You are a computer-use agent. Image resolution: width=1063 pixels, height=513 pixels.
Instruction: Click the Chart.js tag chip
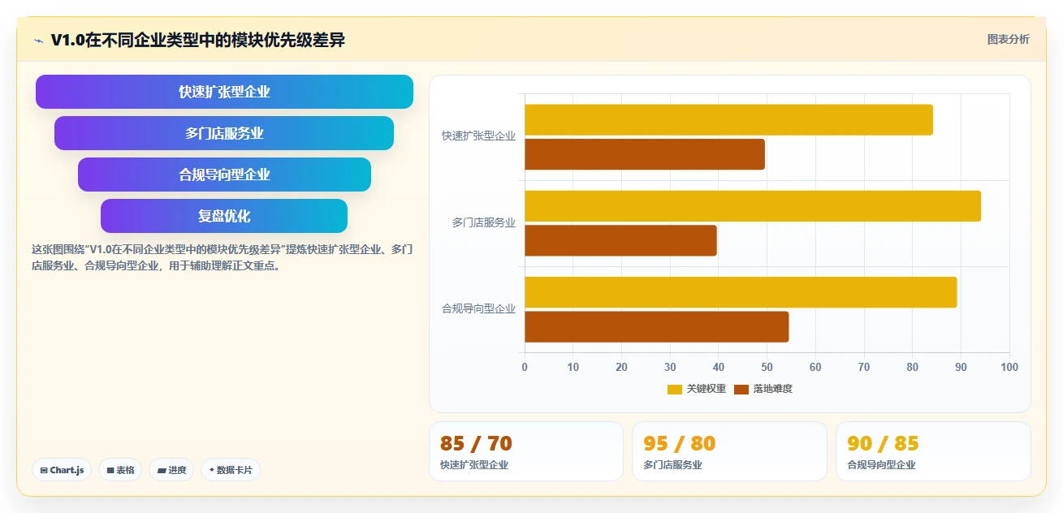click(x=62, y=470)
